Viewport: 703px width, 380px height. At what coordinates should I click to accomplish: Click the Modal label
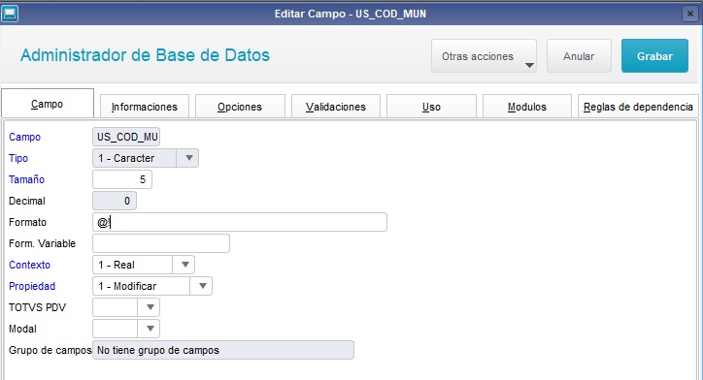(23, 329)
